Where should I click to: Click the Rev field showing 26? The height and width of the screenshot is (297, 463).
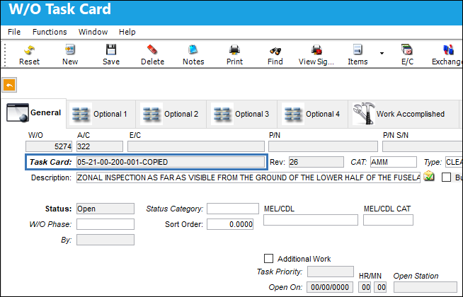(316, 162)
